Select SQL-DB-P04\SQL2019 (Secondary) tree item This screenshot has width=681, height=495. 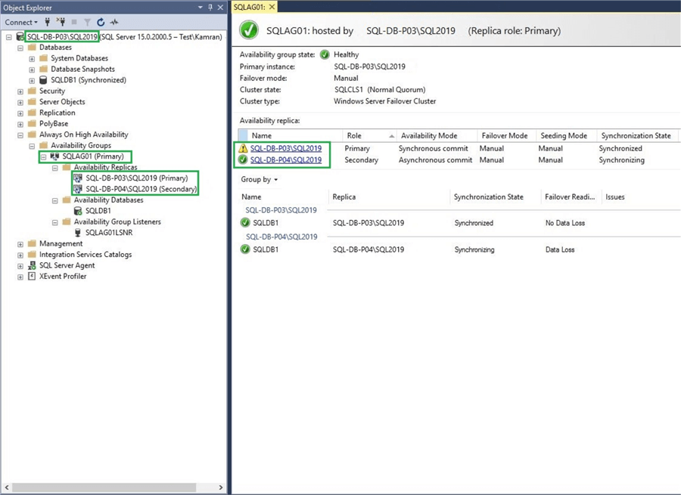coord(141,189)
